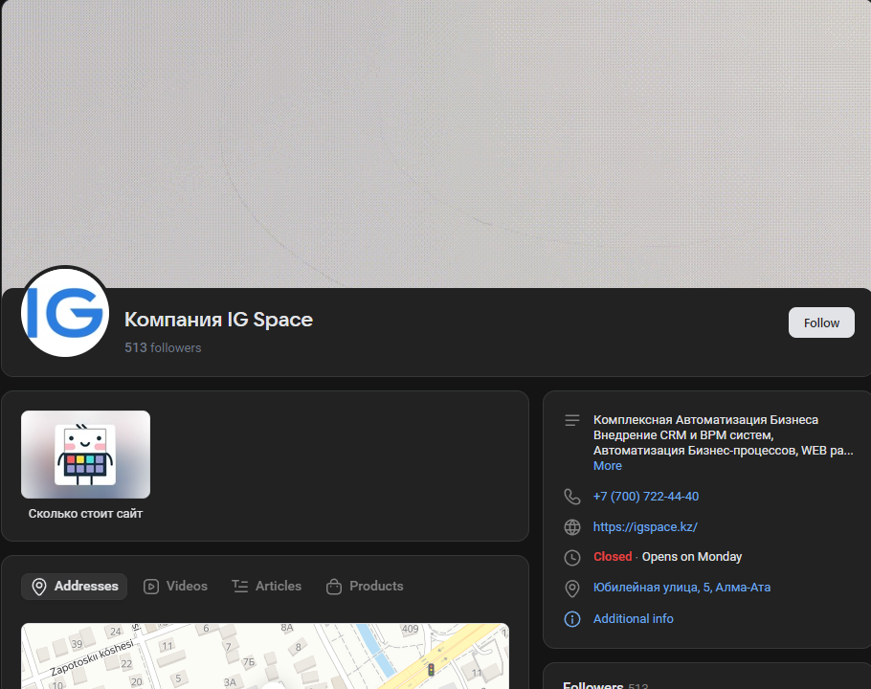The height and width of the screenshot is (689, 871).
Task: Click the globe icon beside the website
Action: (x=572, y=527)
